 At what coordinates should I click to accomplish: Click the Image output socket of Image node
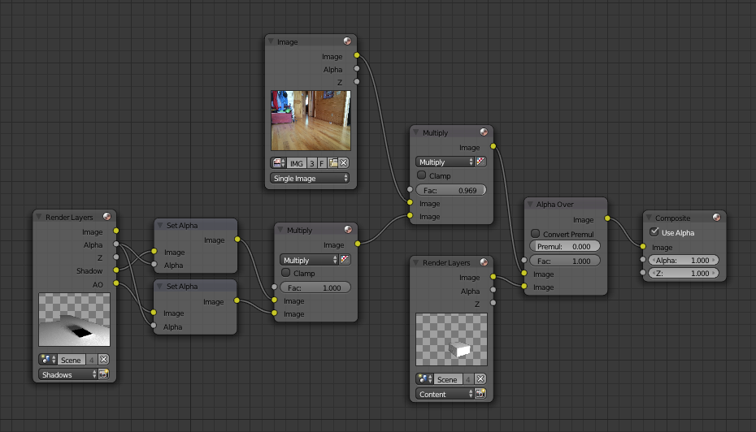[357, 55]
